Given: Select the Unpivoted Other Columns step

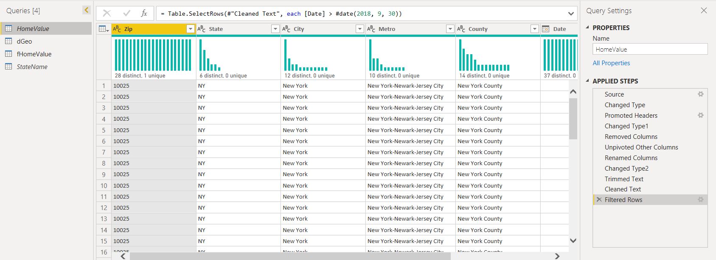Looking at the screenshot, I should click(641, 147).
